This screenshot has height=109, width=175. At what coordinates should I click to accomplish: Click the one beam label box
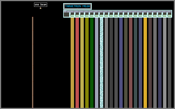pyautogui.click(x=41, y=5)
